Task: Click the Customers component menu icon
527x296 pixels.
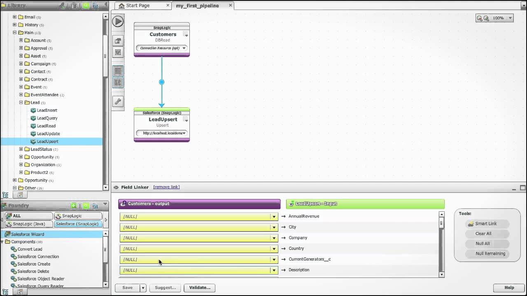Action: click(x=186, y=35)
